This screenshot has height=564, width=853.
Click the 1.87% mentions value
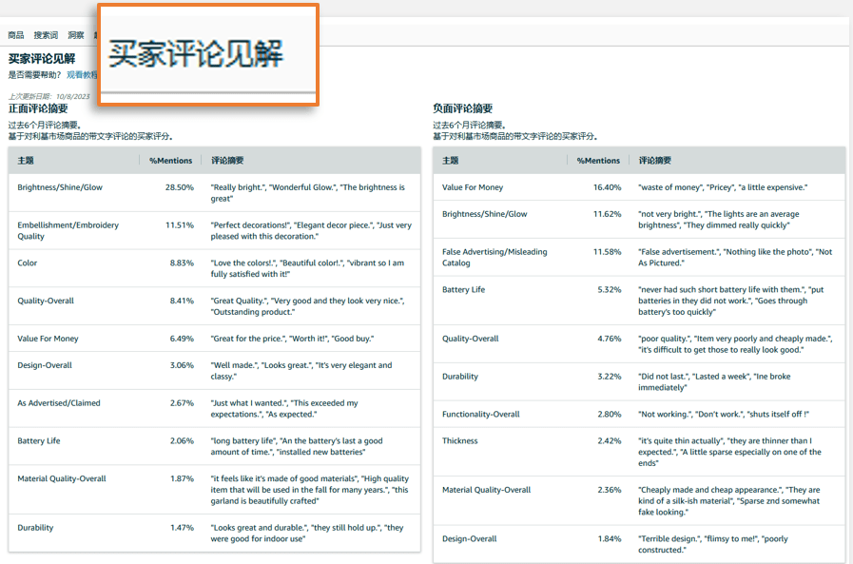[x=182, y=478]
